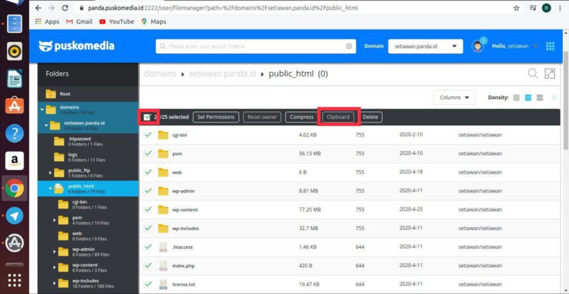Open Ubuntu Software from the dock
The image size is (569, 294).
[x=14, y=106]
